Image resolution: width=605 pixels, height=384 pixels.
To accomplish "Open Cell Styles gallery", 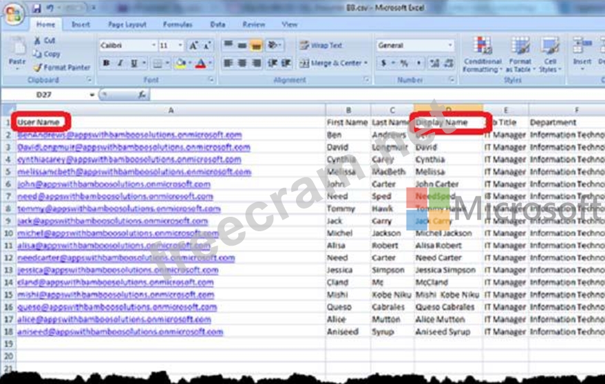I will pyautogui.click(x=550, y=54).
